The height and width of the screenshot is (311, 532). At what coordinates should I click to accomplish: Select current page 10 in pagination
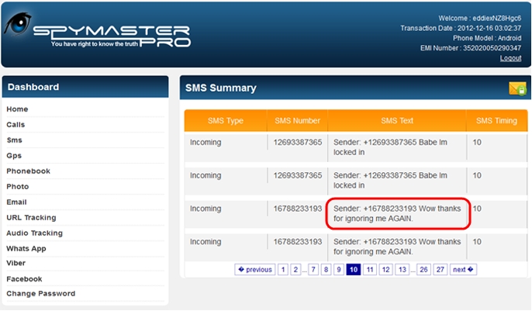coord(354,270)
